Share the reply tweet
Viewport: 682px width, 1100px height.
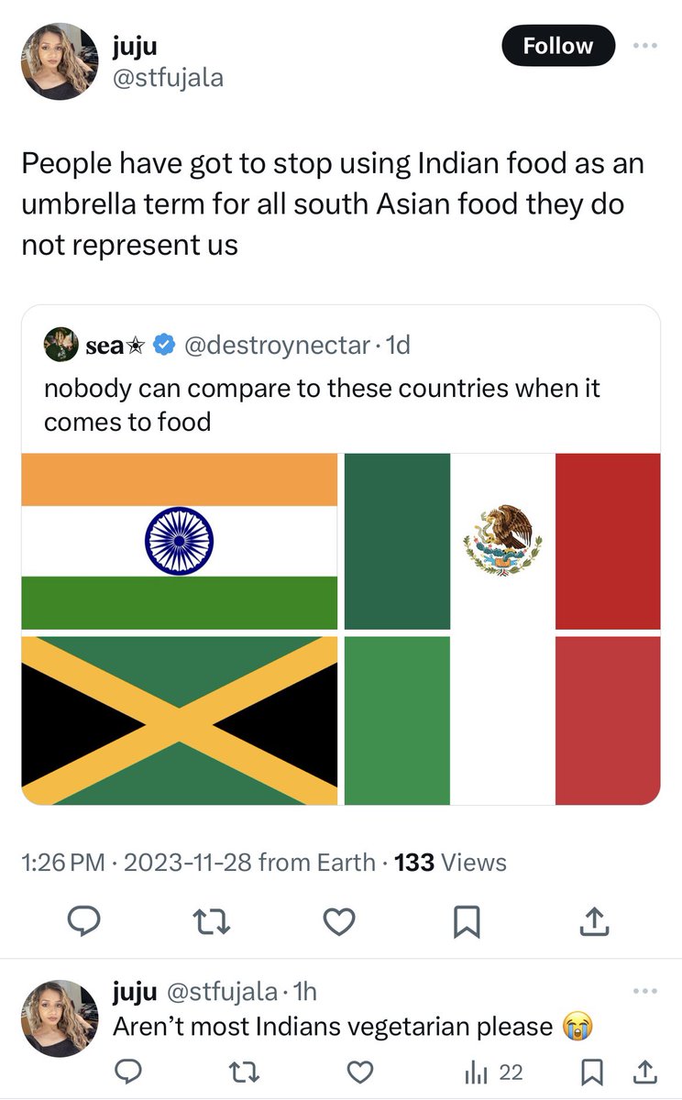point(644,1070)
